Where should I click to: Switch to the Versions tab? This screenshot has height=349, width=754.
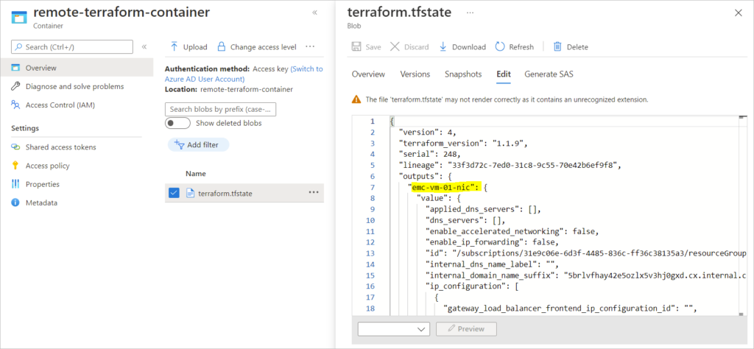pos(415,74)
